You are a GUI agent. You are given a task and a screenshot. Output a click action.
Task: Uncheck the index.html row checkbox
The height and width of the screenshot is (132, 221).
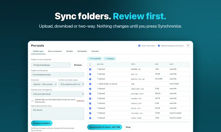tap(90, 118)
